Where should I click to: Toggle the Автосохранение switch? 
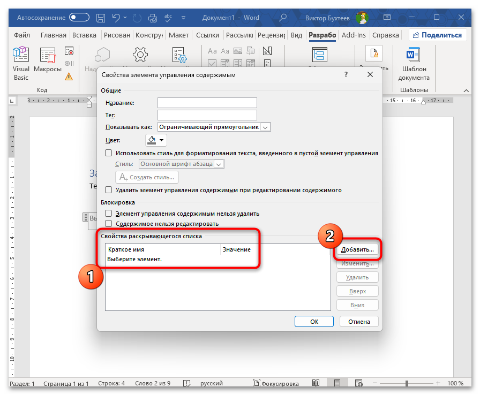pyautogui.click(x=79, y=18)
